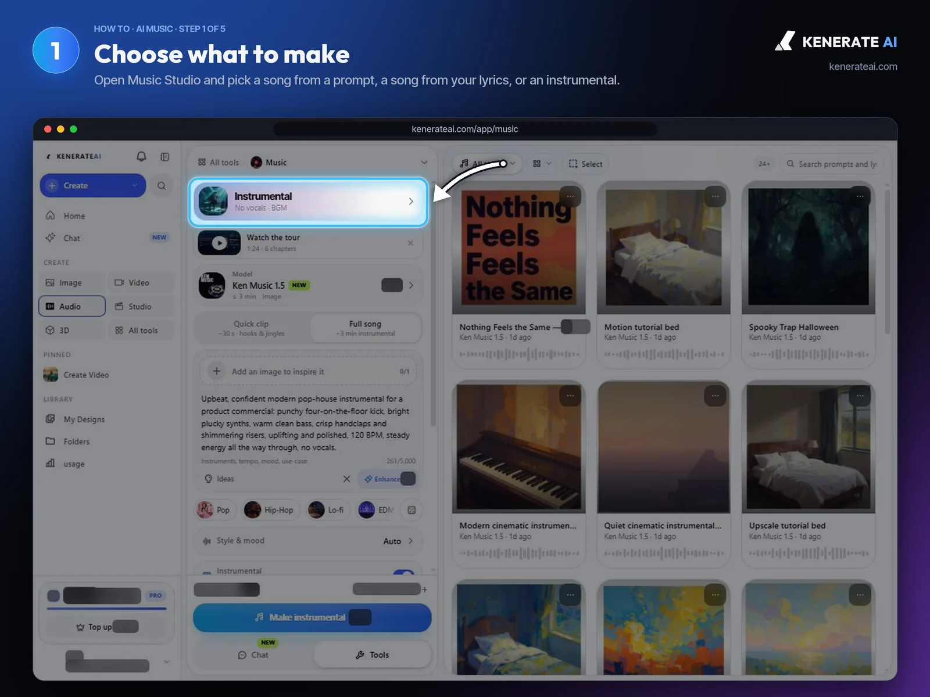The image size is (930, 697).
Task: Open more options on Upscale tutorial bed
Action: 860,396
